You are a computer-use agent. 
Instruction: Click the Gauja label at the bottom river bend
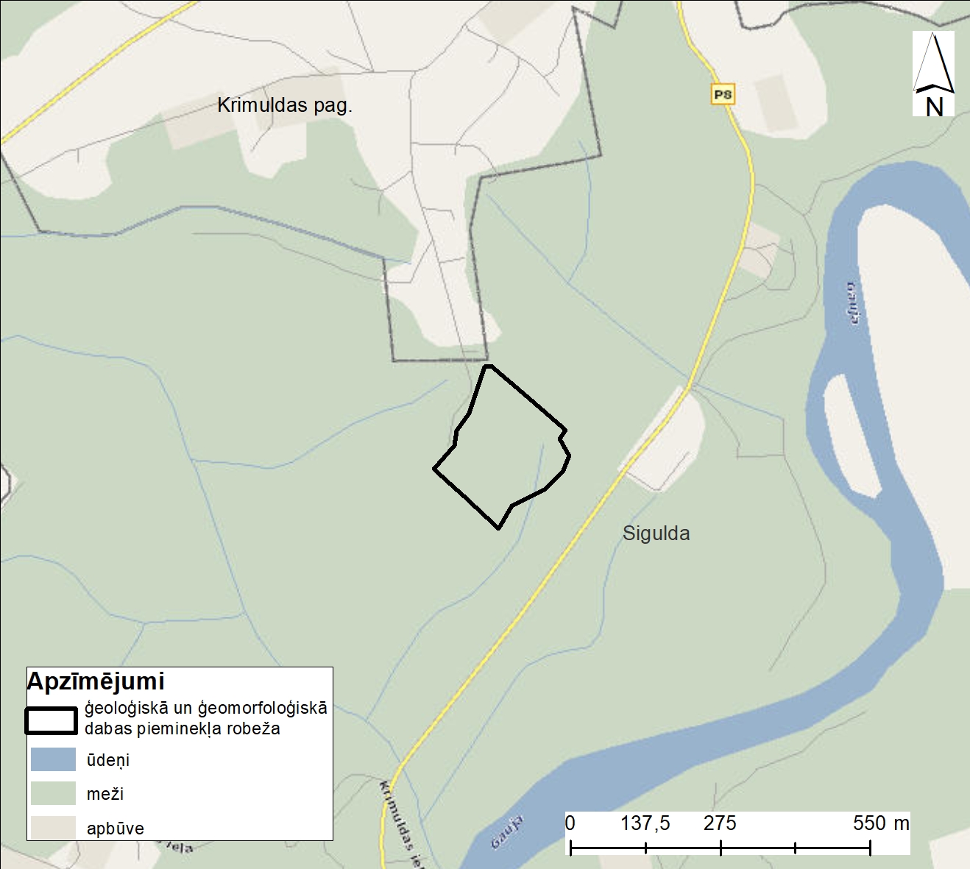[507, 831]
